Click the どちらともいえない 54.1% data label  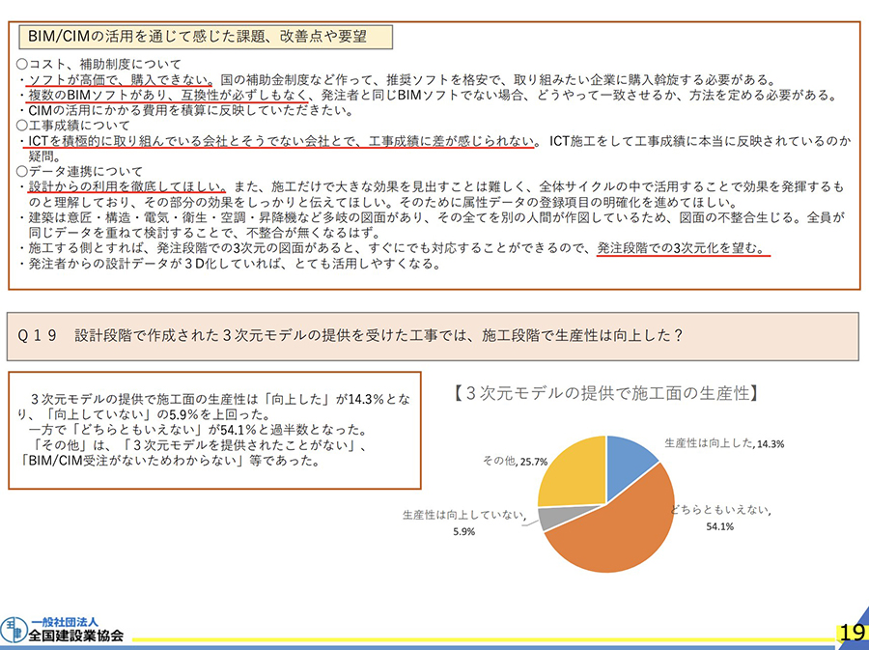pos(712,517)
